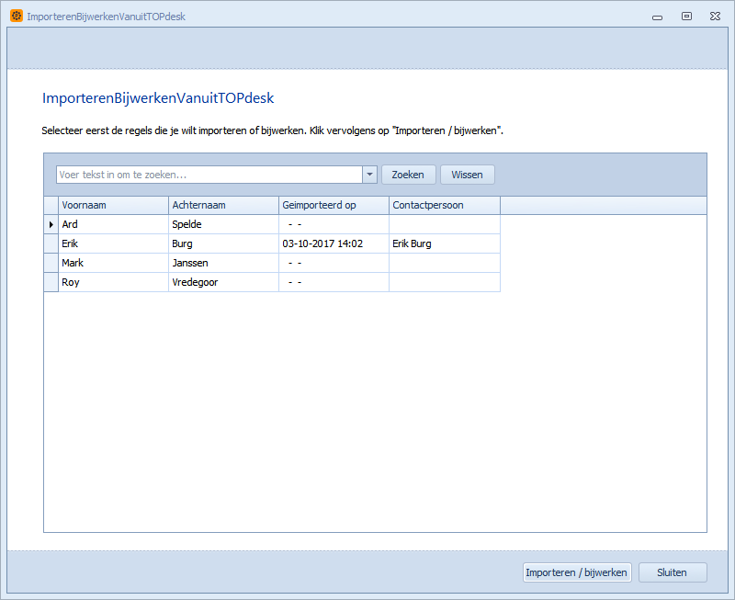
Task: Sort by the Geimporteerd op column header
Action: [334, 205]
